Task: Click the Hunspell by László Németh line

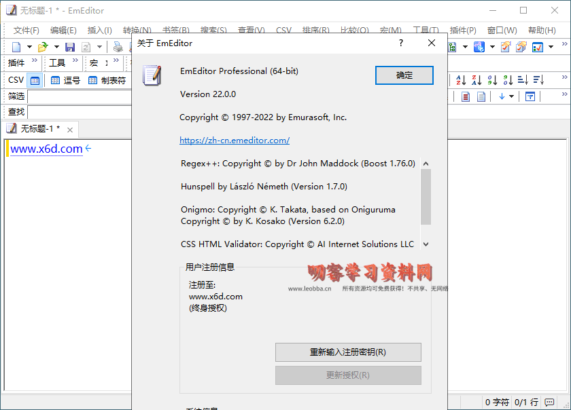Action: (264, 187)
